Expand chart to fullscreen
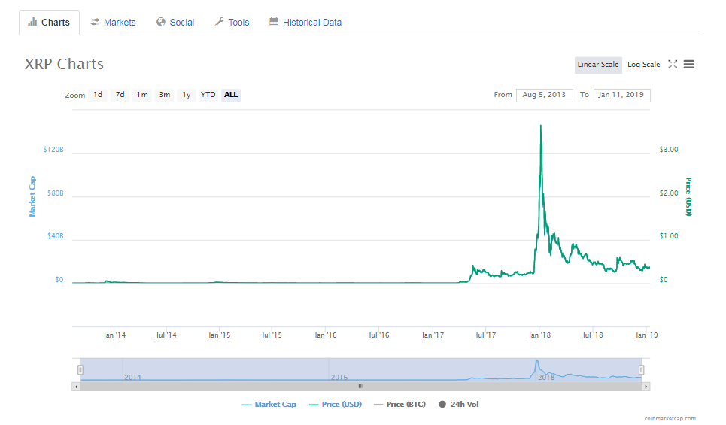This screenshot has width=726, height=425. click(x=673, y=65)
